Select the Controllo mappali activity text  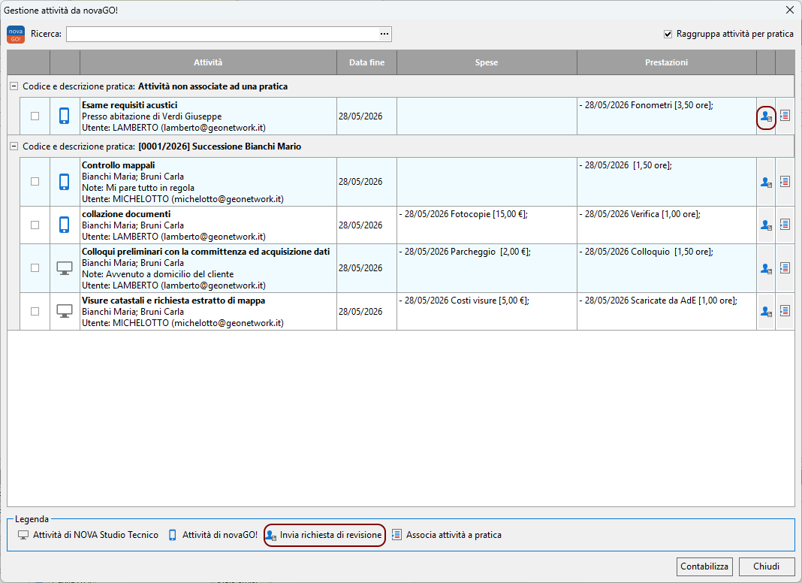point(118,165)
